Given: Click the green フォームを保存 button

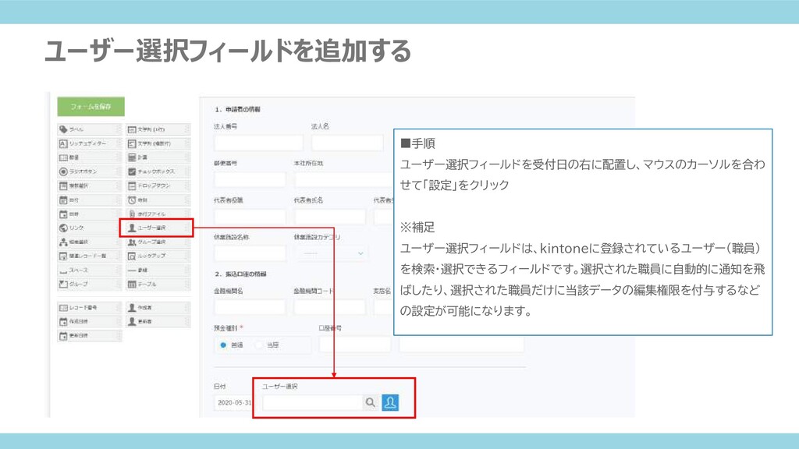Looking at the screenshot, I should pyautogui.click(x=91, y=106).
